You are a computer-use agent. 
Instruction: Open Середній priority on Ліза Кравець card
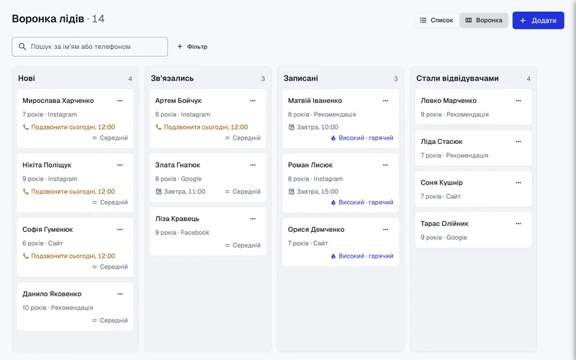coord(243,245)
